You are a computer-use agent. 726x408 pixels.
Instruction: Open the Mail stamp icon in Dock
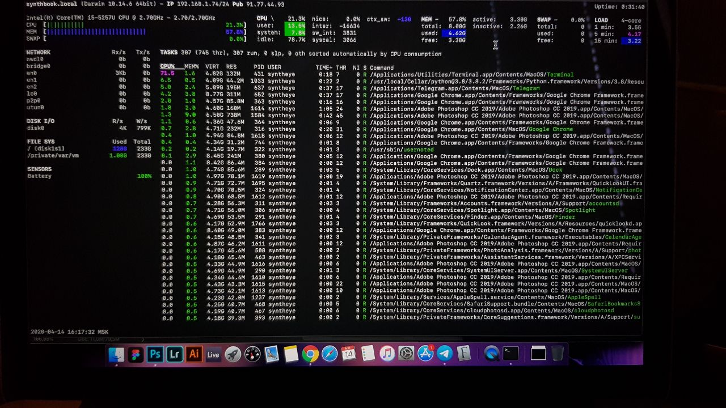pos(272,355)
